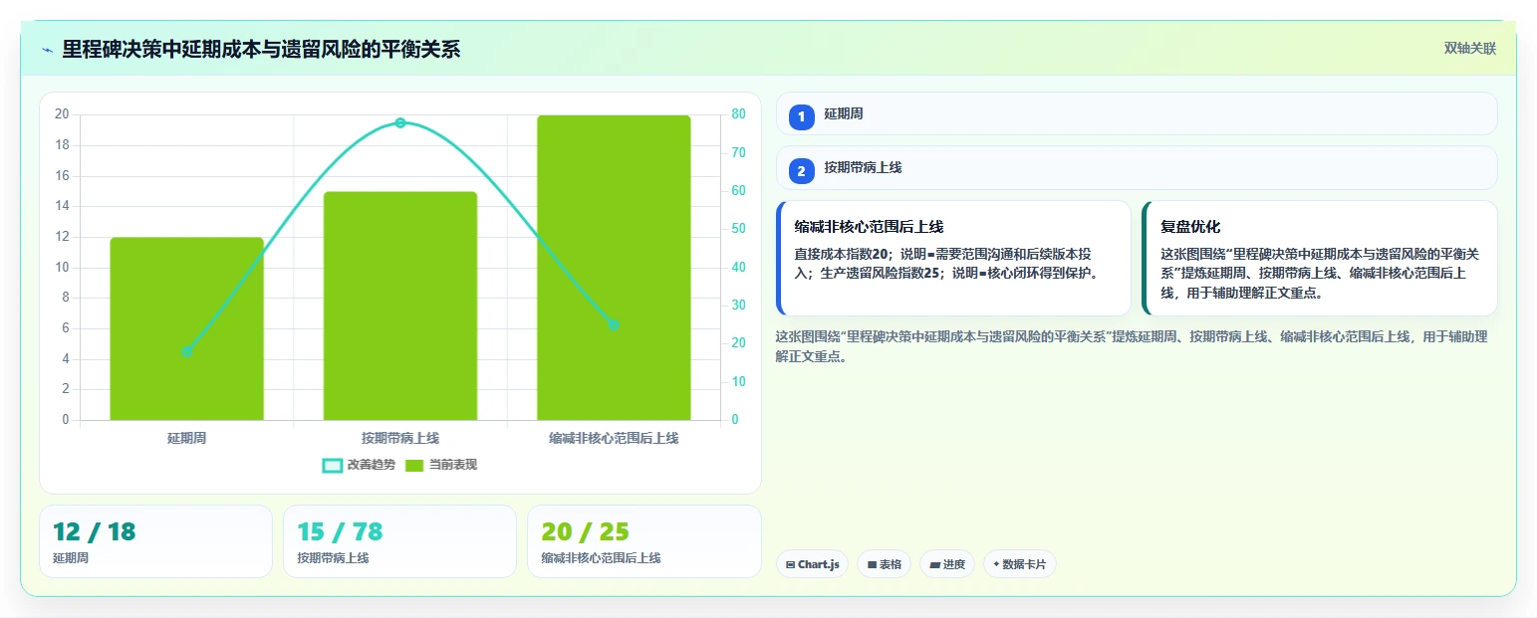This screenshot has height=618, width=1537.
Task: Click the 直接成本指数20 description text
Action: click(948, 263)
